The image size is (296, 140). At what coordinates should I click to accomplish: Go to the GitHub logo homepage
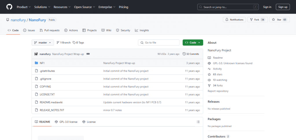[x=9, y=7]
